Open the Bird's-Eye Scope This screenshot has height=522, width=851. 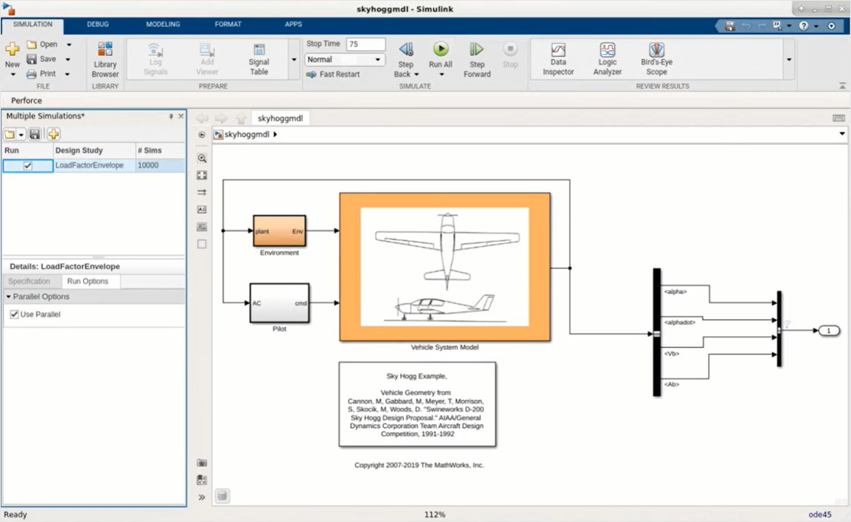pyautogui.click(x=656, y=59)
